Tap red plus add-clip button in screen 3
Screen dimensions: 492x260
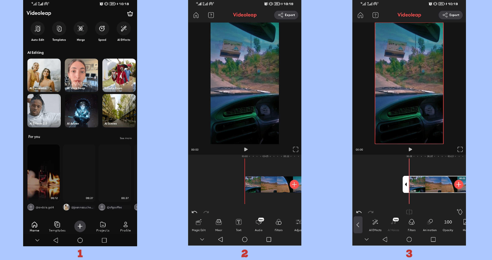[459, 184]
